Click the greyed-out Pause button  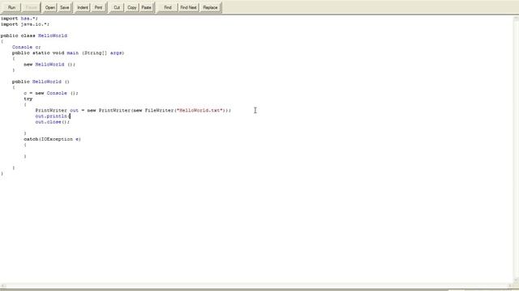[31, 7]
